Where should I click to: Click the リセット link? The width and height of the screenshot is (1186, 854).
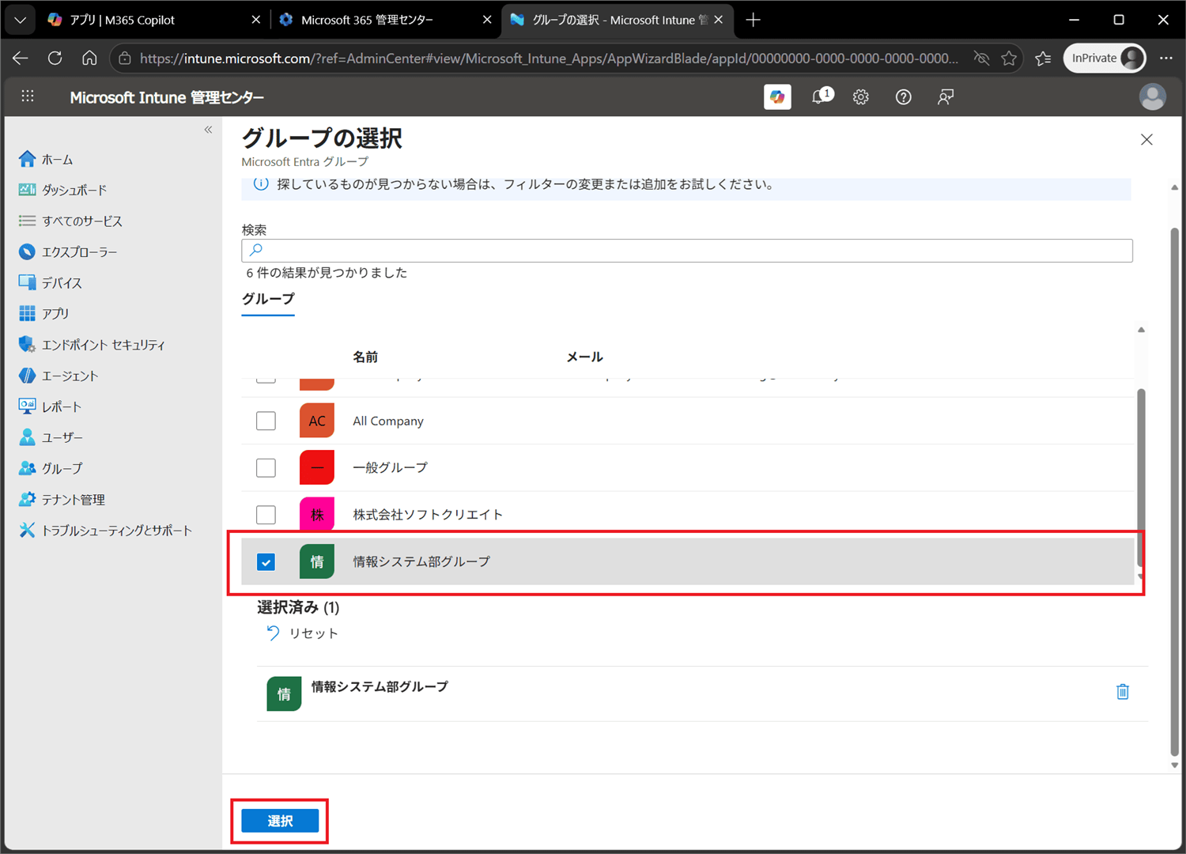314,633
